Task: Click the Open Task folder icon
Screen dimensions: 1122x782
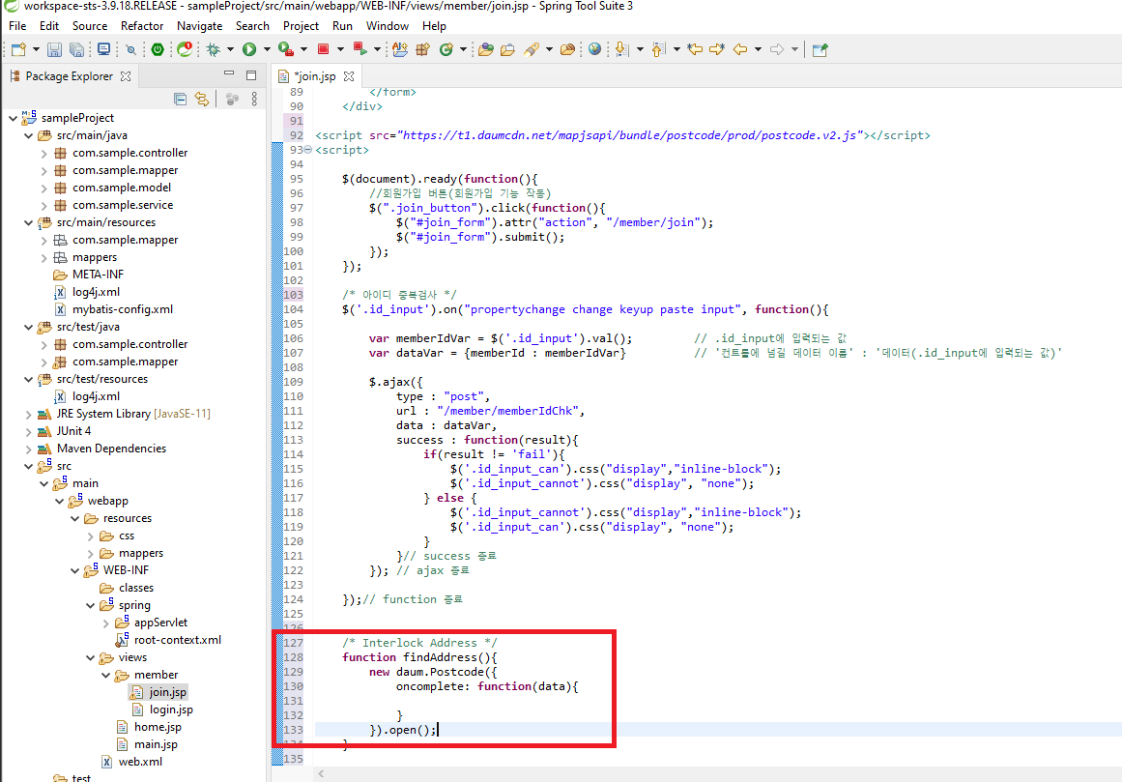Action: point(508,49)
